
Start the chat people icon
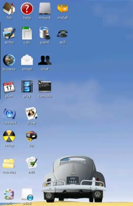[x=45, y=60]
